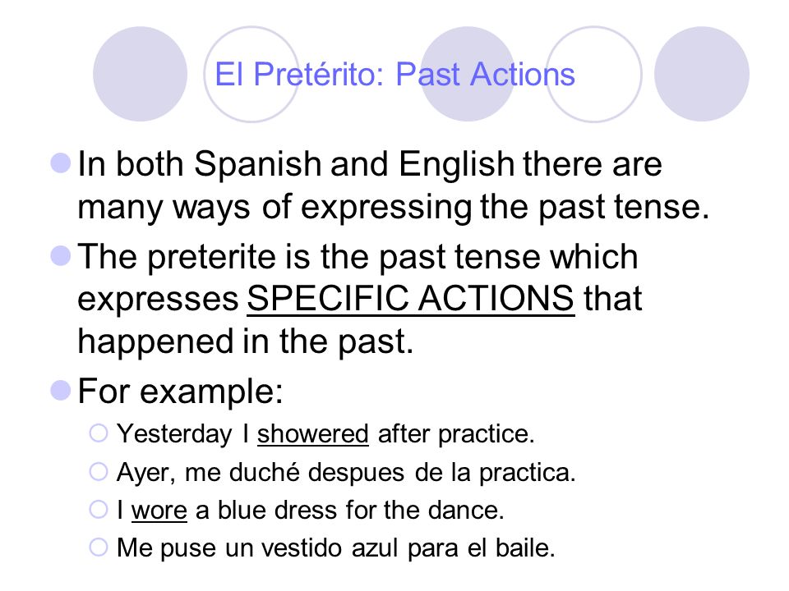This screenshot has height=591, width=789.
Task: Click the first solid lavender circle in header
Action: [x=140, y=74]
